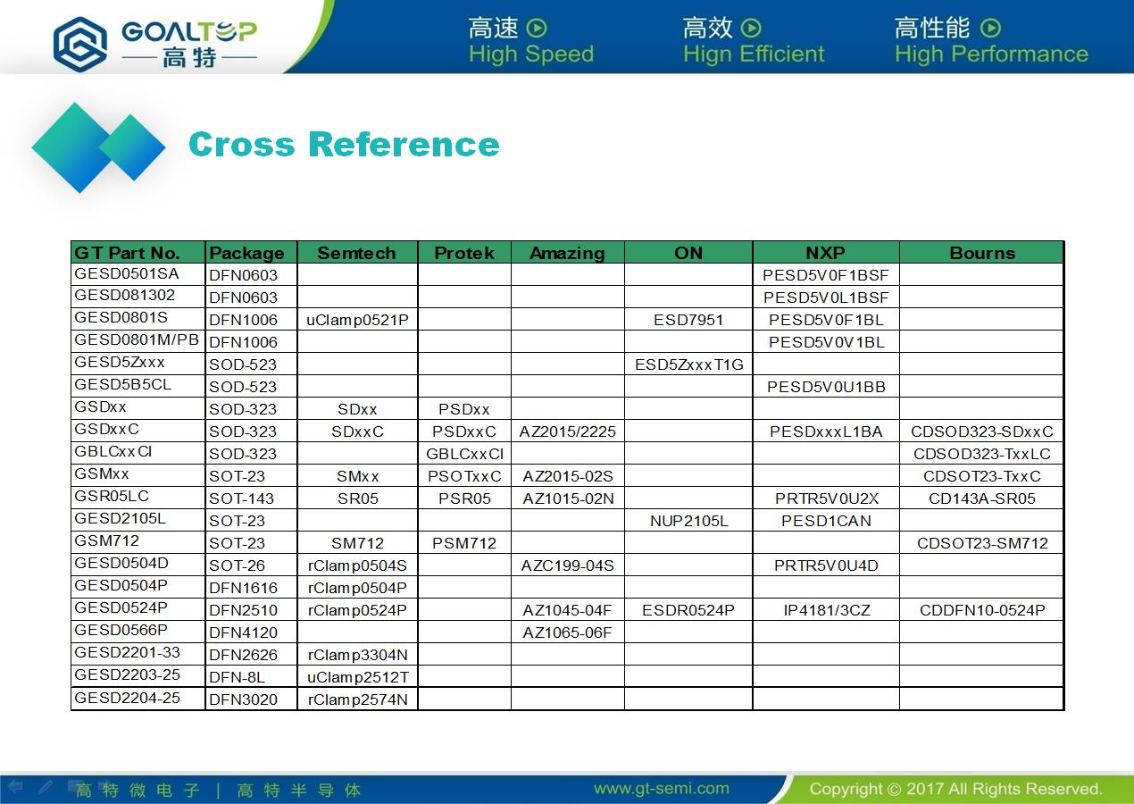Select the Bourns column header
The width and height of the screenshot is (1134, 804).
[x=982, y=253]
